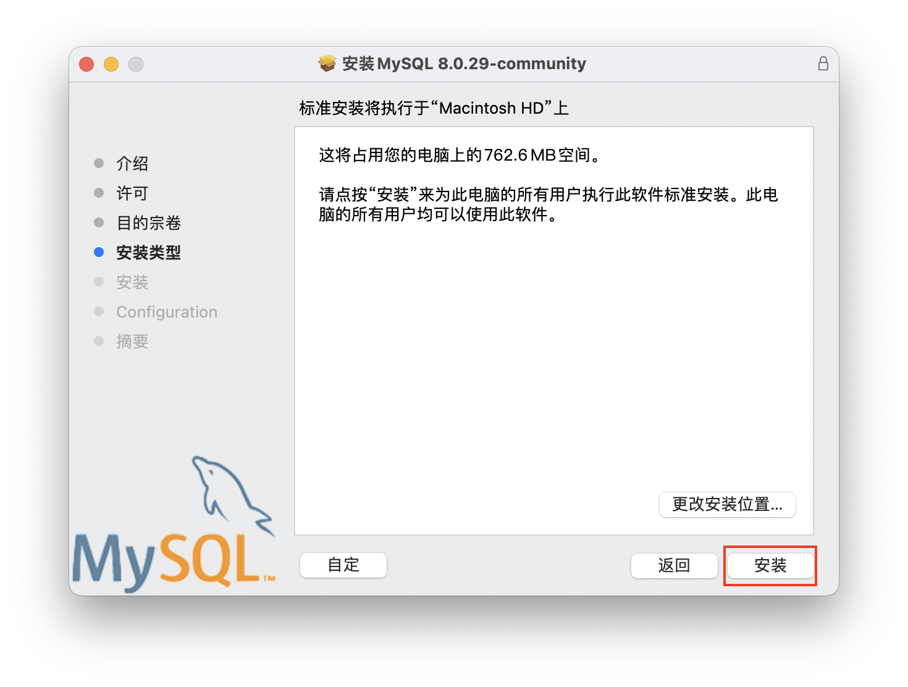Go back with the 返回 button

point(674,565)
